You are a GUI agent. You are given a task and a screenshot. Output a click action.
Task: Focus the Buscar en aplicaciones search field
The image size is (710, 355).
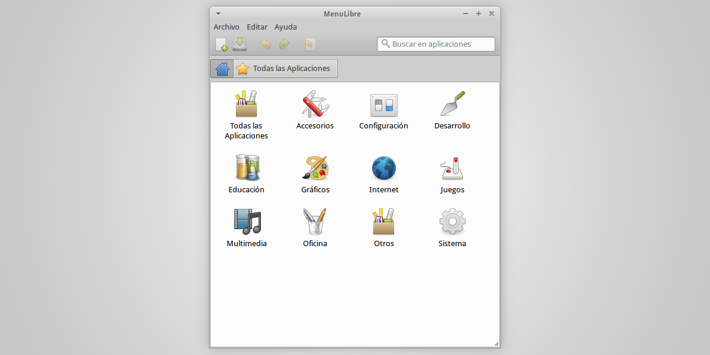coord(436,44)
